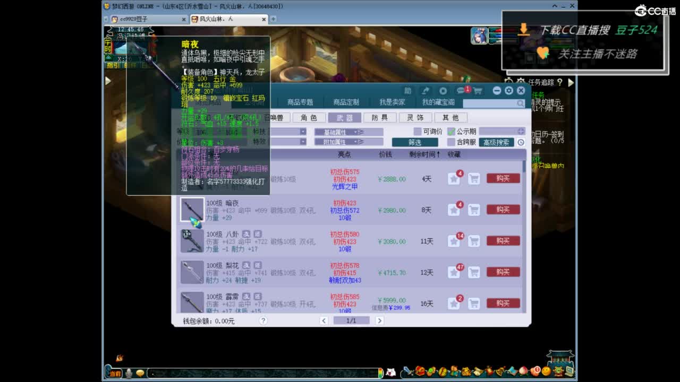This screenshot has width=680, height=382.
Task: Click microphone icon in chat bar
Action: click(129, 373)
